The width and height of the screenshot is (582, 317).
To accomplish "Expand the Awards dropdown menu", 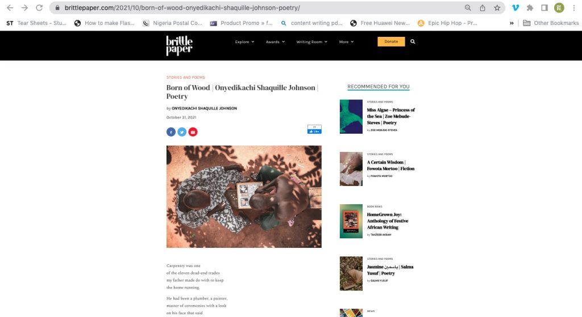I will click(276, 42).
